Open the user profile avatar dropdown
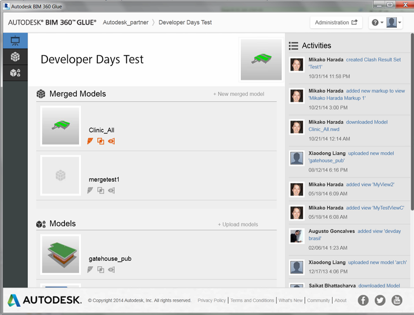This screenshot has height=315, width=414. click(394, 23)
